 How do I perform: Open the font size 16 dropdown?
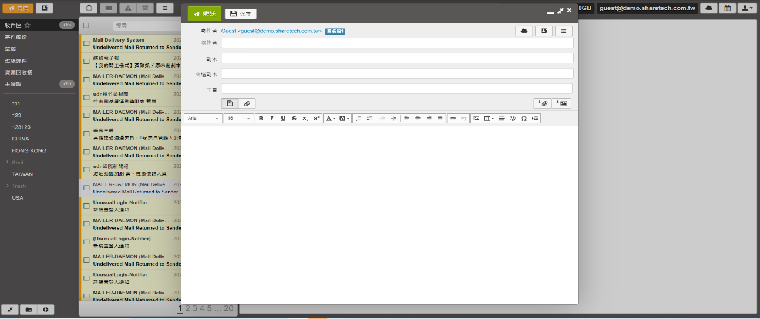coord(238,119)
